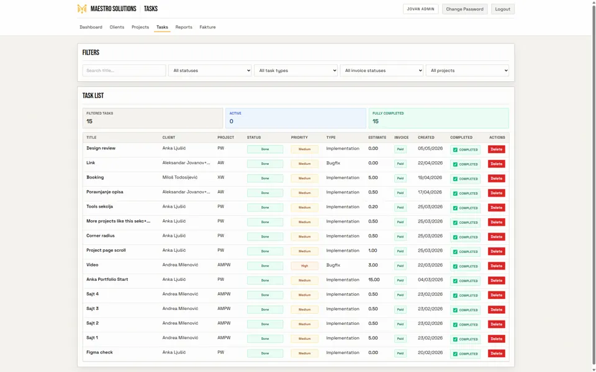Switch to the Projects tab
This screenshot has height=372, width=596.
pos(140,27)
